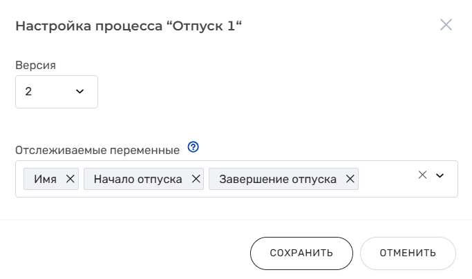This screenshot has height=279, width=472.
Task: Select the "Завершение отпуска" tag label
Action: click(278, 179)
